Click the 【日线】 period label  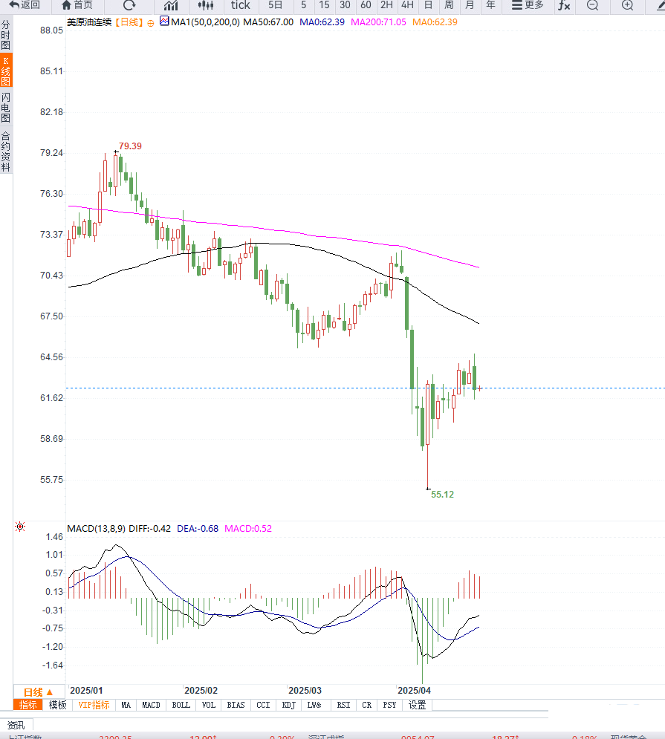[129, 22]
